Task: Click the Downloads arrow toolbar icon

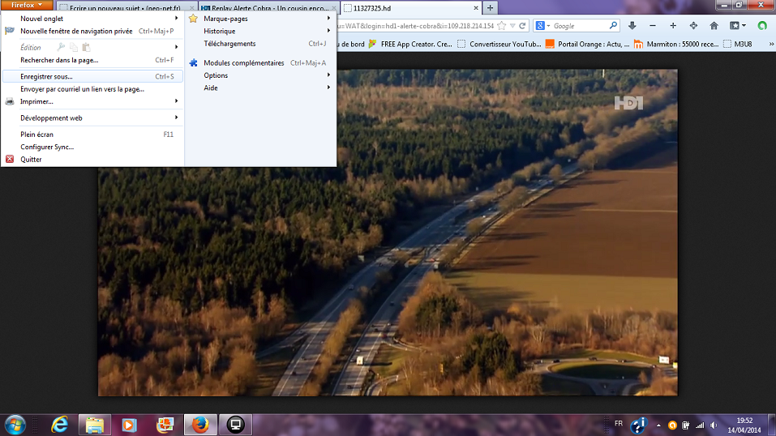Action: tap(632, 26)
